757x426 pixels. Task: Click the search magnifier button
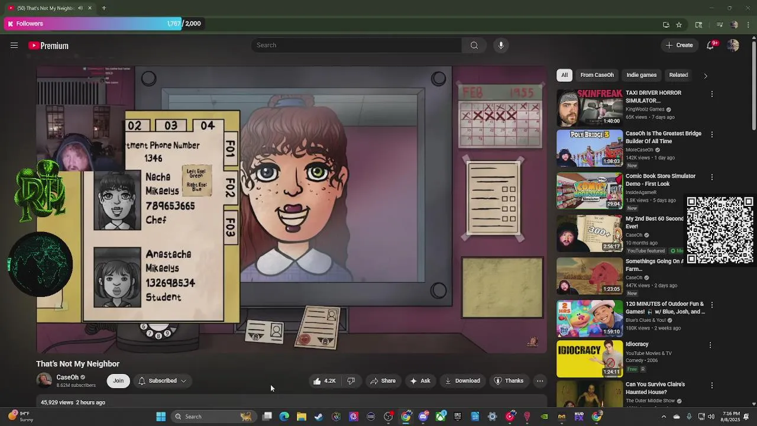point(474,46)
